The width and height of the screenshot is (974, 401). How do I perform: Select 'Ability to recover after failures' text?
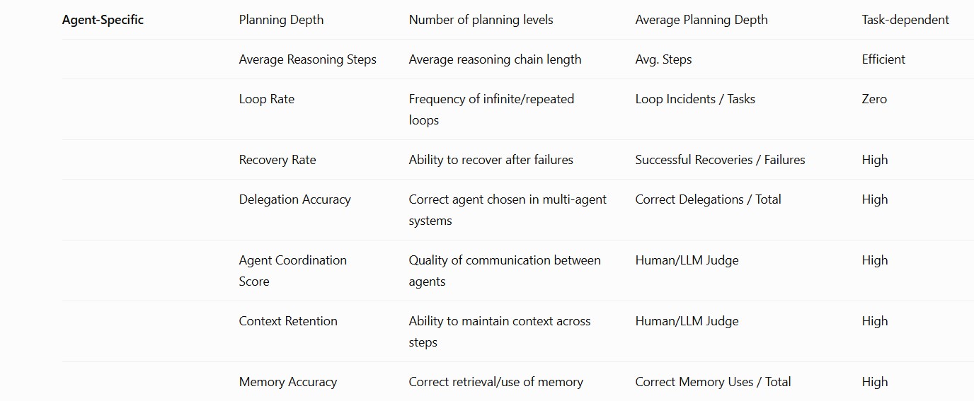pyautogui.click(x=491, y=160)
